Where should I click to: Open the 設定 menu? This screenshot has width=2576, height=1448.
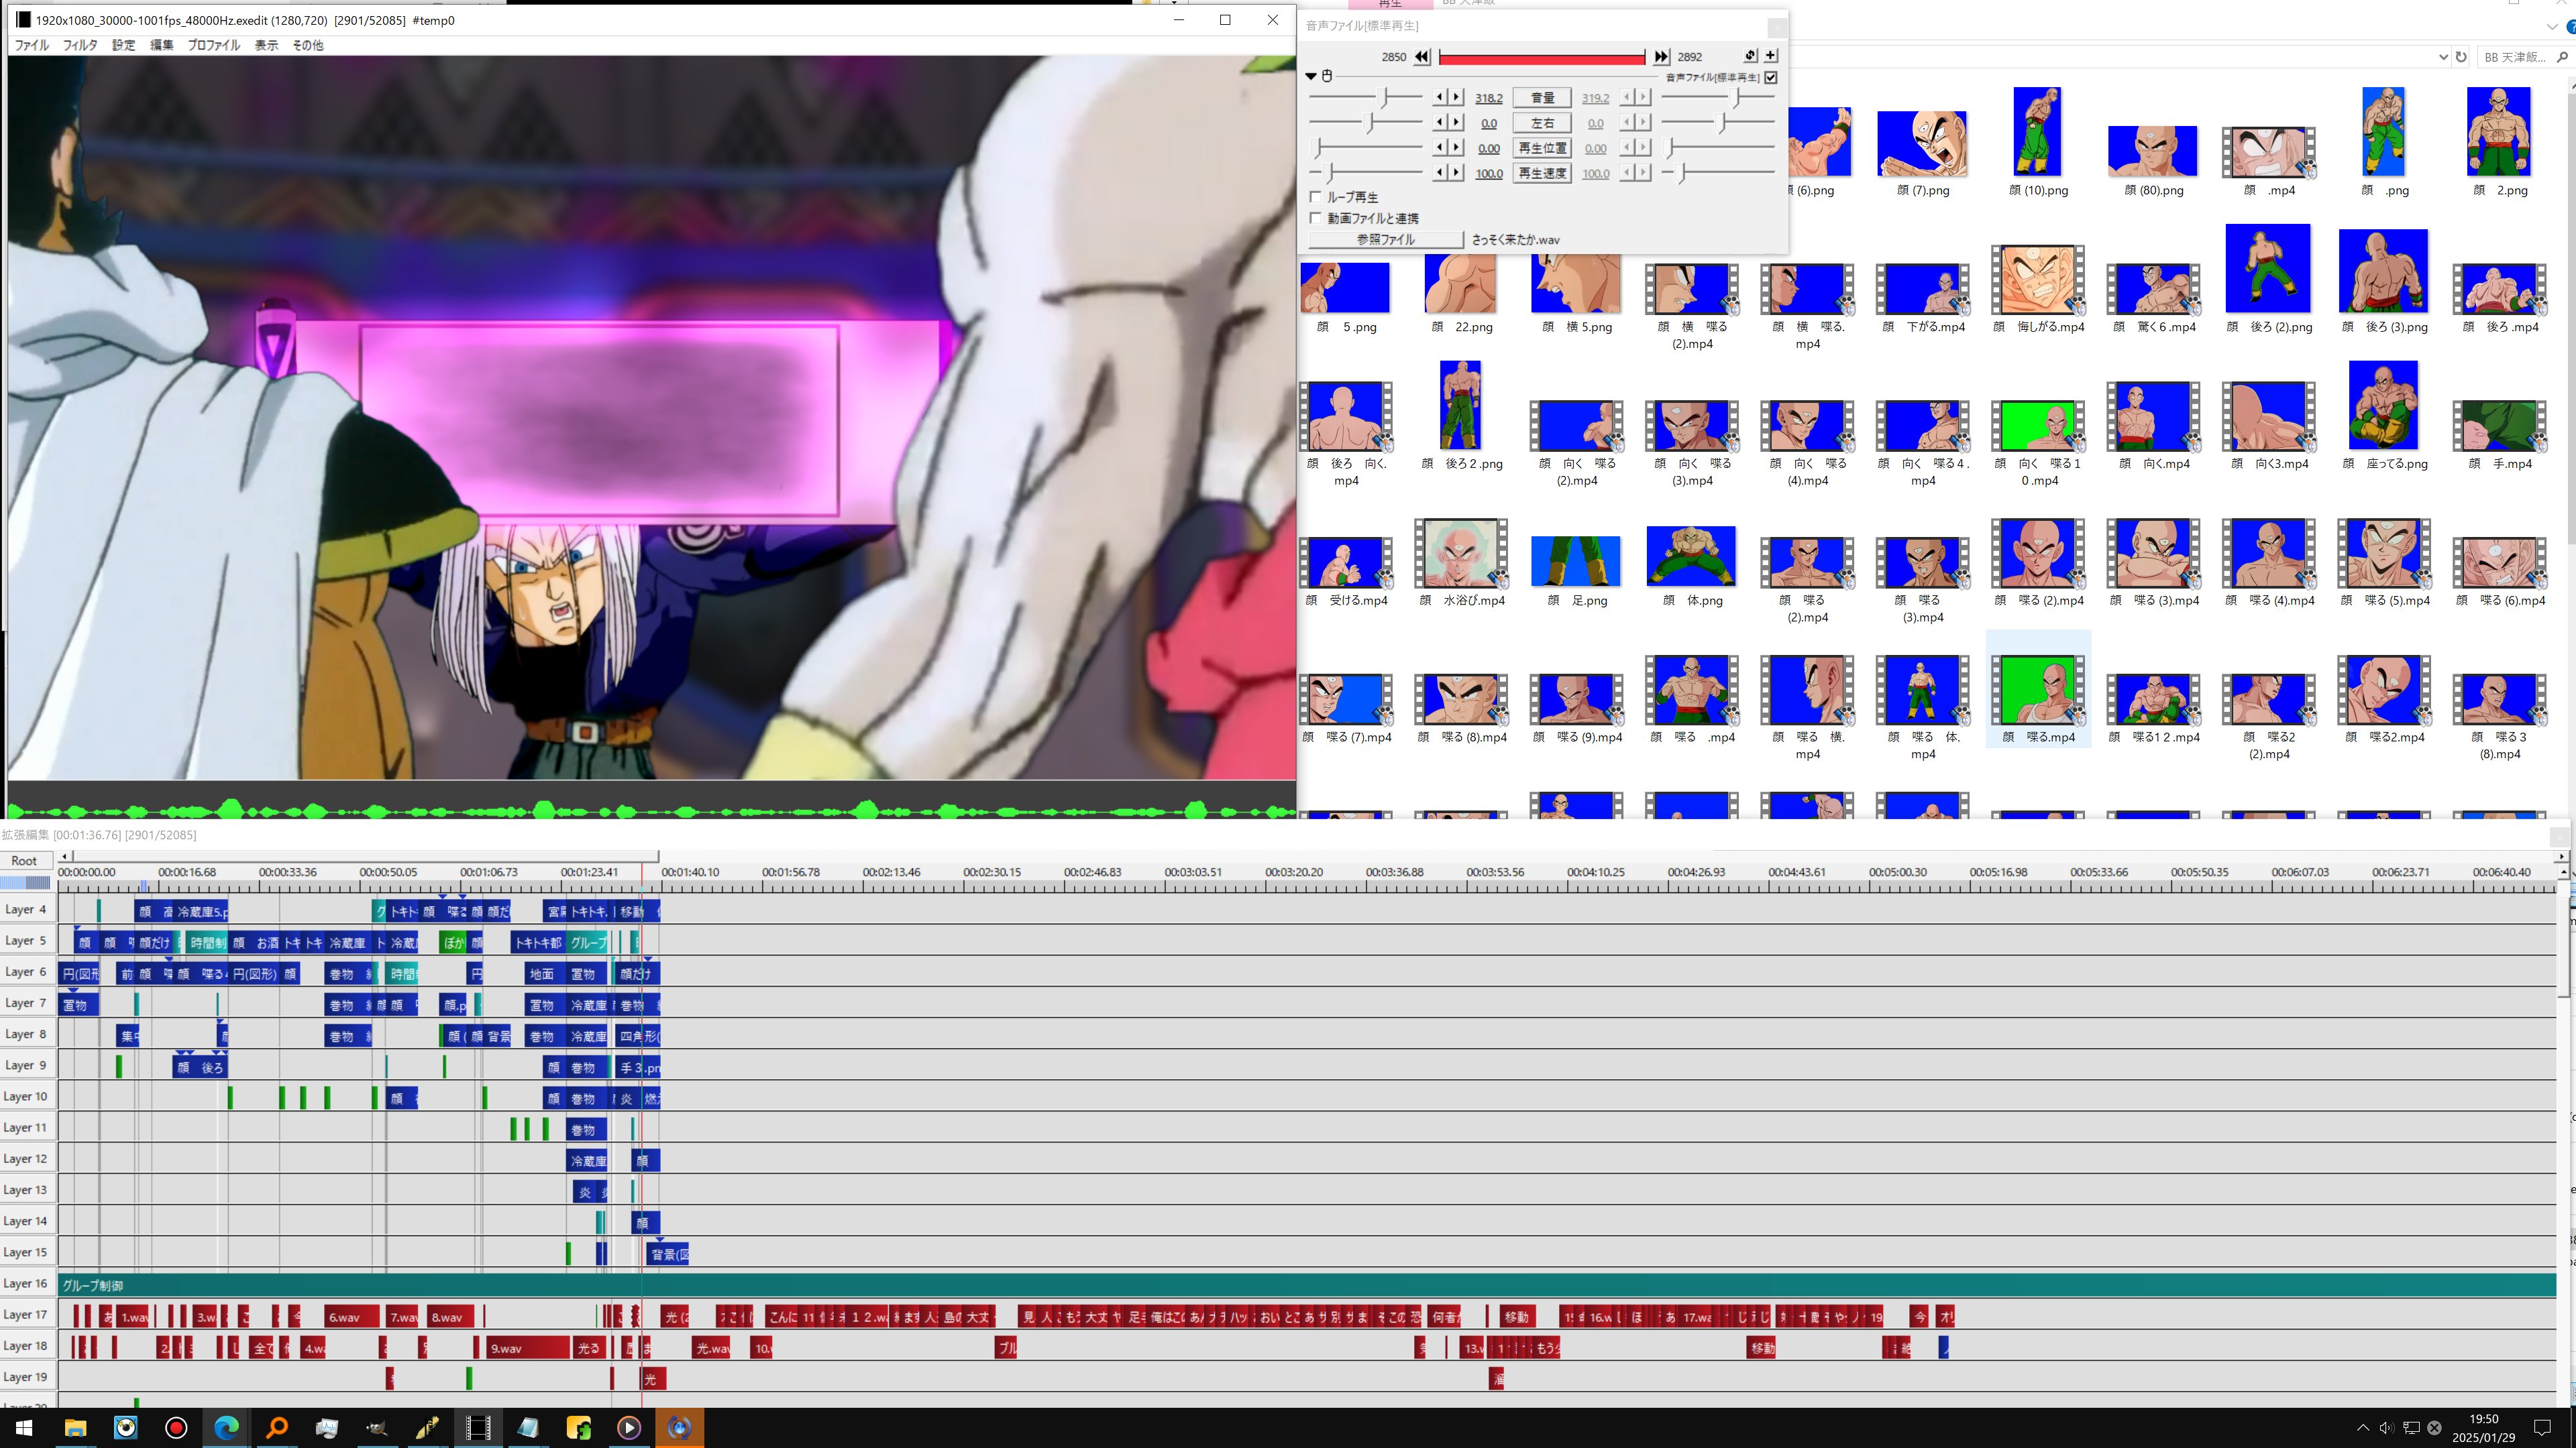coord(123,45)
